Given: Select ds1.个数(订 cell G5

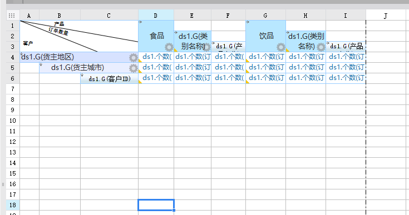Looking at the screenshot, I should point(265,68).
